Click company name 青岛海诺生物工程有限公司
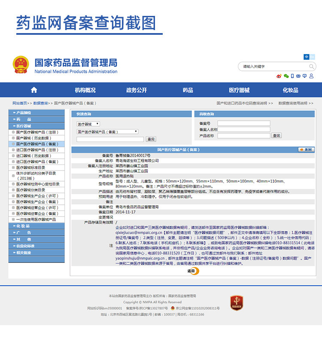Image resolution: width=322 pixels, height=350 pixels. pos(137,161)
